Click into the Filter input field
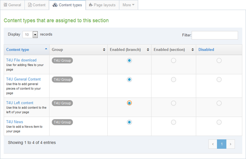Image resolution: width=246 pixels, height=159 pixels. pos(215,35)
